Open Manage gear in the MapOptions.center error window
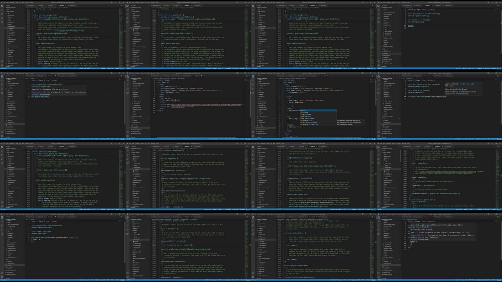Image resolution: width=502 pixels, height=282 pixels. pyautogui.click(x=378, y=277)
